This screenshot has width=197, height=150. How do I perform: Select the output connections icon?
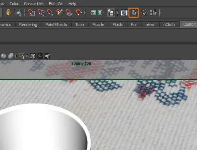point(101,13)
